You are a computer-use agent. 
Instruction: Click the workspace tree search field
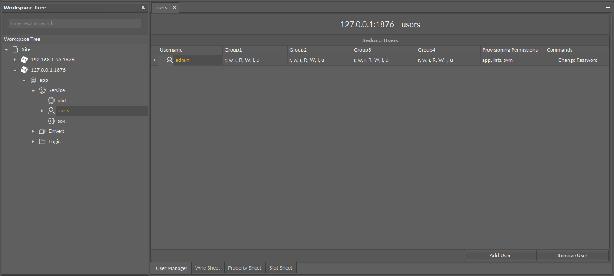click(75, 23)
